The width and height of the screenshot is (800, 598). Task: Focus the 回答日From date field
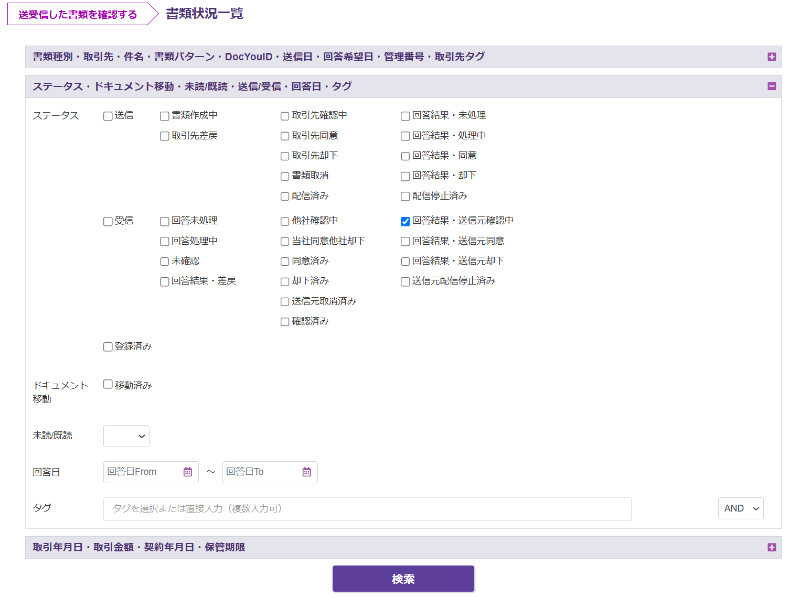(x=151, y=472)
